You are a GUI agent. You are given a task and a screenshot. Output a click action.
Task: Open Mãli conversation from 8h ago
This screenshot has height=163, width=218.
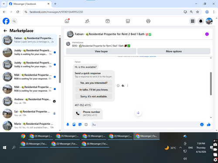click(x=29, y=77)
